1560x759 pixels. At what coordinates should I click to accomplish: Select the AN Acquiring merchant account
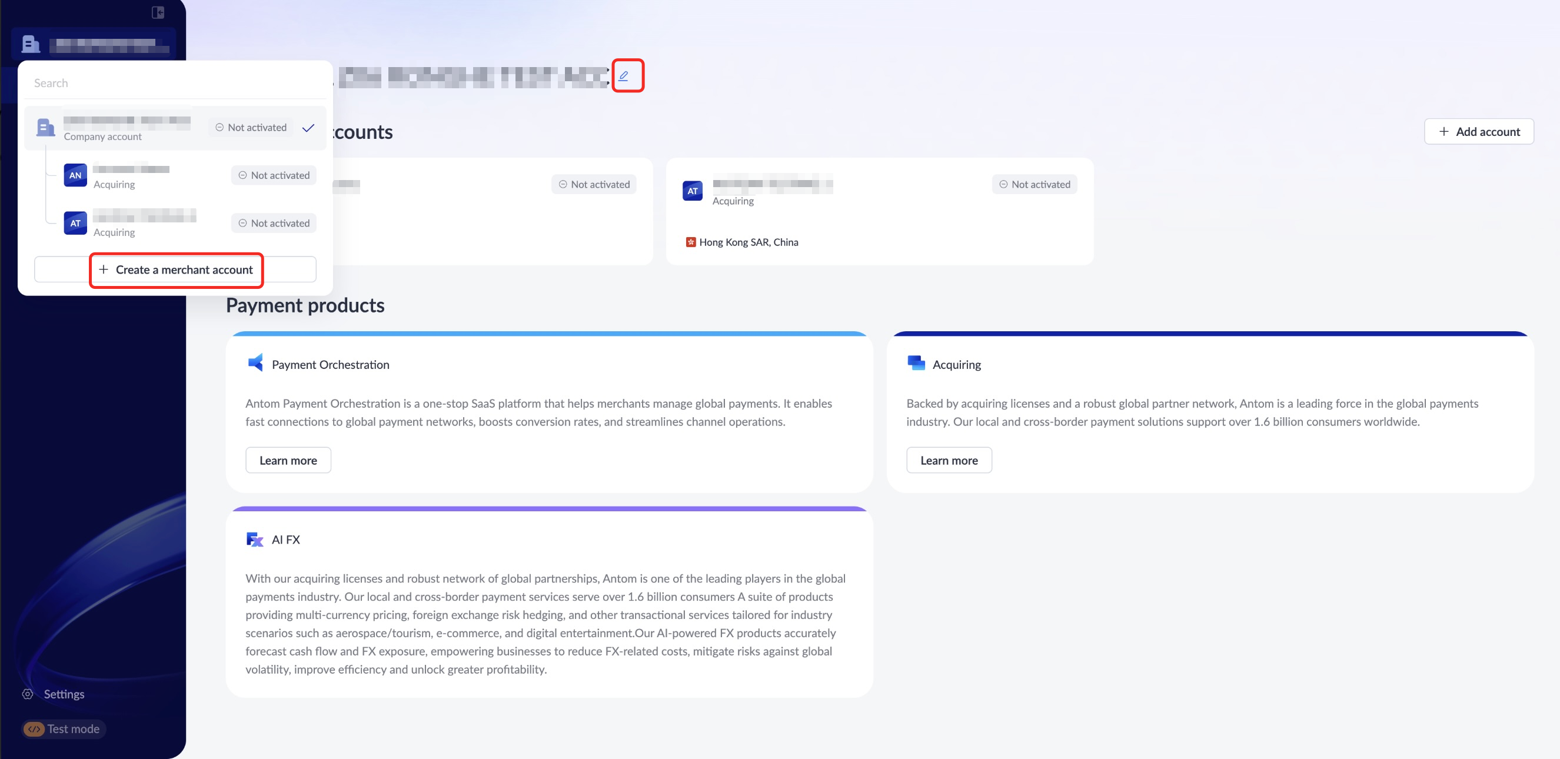click(189, 175)
